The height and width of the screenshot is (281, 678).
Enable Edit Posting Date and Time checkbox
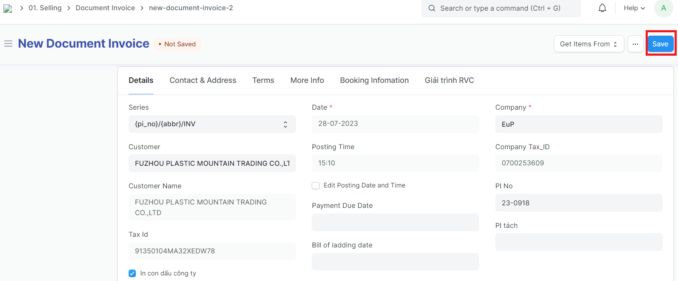316,186
